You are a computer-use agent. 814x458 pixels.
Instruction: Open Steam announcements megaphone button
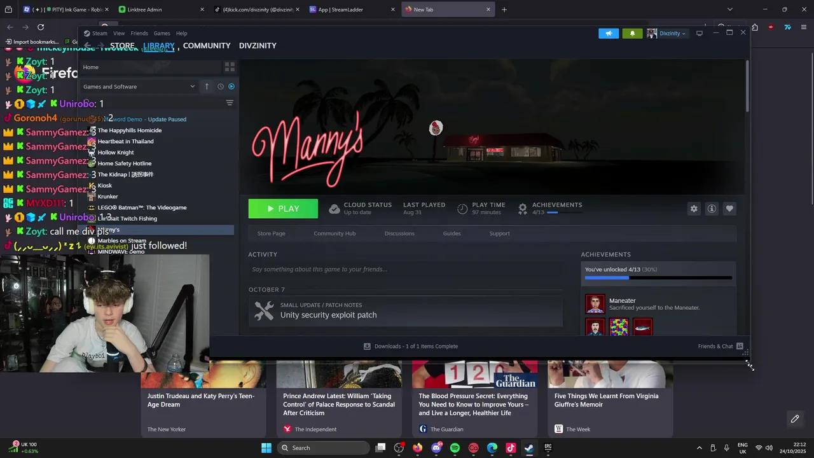[x=609, y=33]
